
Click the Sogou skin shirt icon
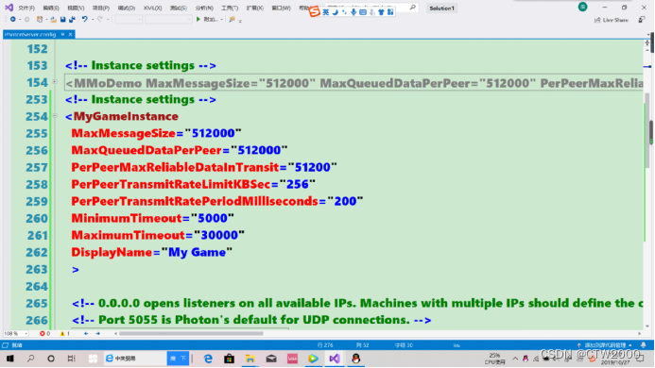381,12
